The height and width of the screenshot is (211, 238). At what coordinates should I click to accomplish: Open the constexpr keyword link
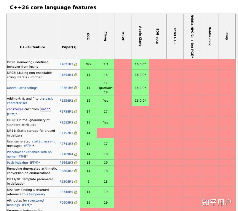click(15, 109)
